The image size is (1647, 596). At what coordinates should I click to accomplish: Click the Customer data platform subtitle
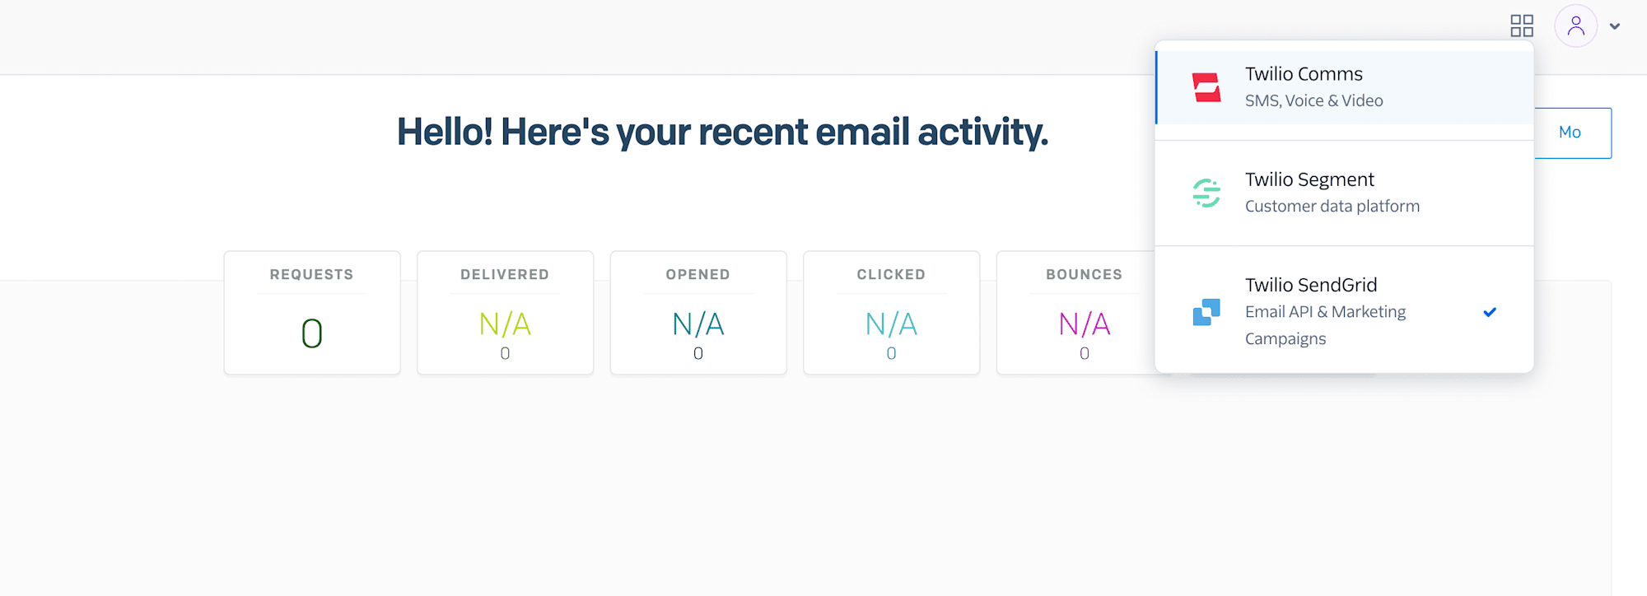click(1332, 206)
